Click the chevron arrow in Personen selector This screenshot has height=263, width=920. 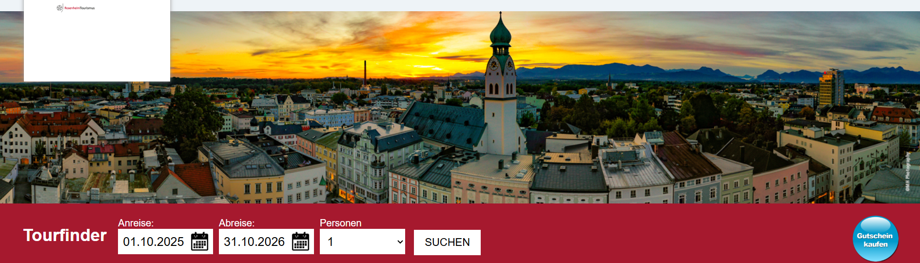tap(400, 242)
